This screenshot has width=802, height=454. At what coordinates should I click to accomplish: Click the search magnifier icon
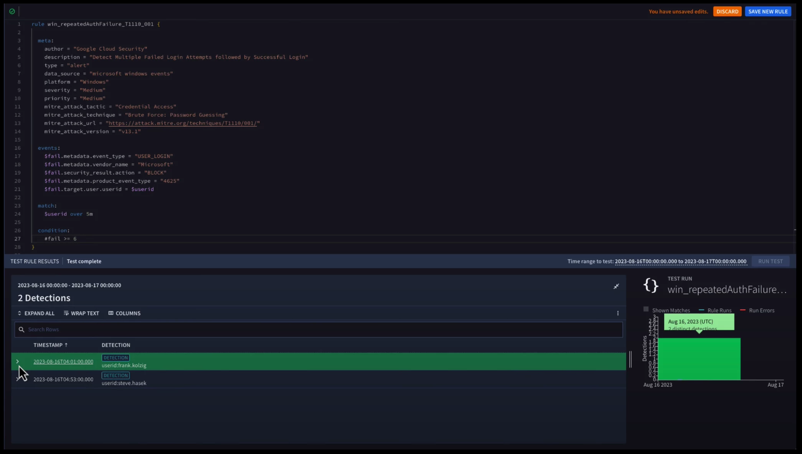tap(21, 330)
